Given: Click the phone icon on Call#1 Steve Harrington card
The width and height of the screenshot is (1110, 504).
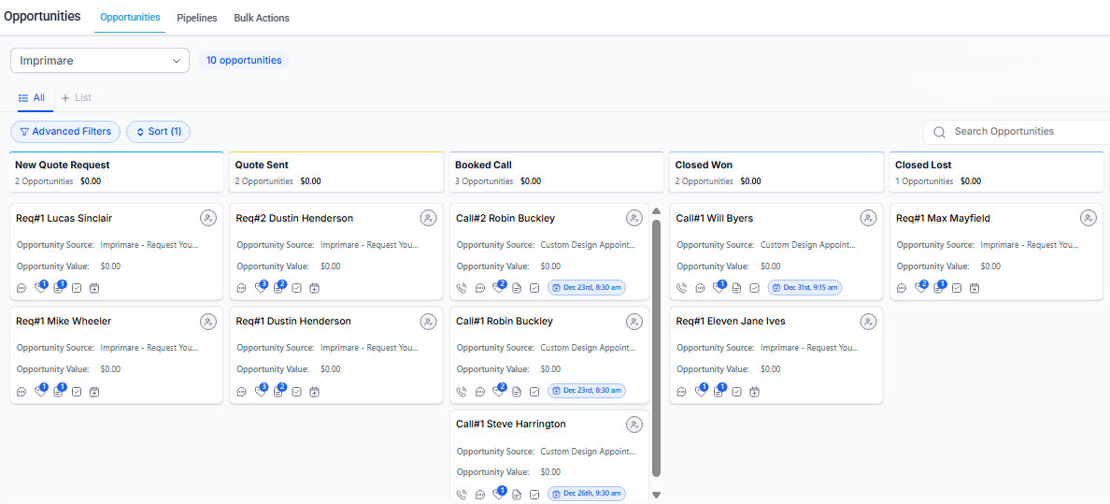Looking at the screenshot, I should click(462, 495).
